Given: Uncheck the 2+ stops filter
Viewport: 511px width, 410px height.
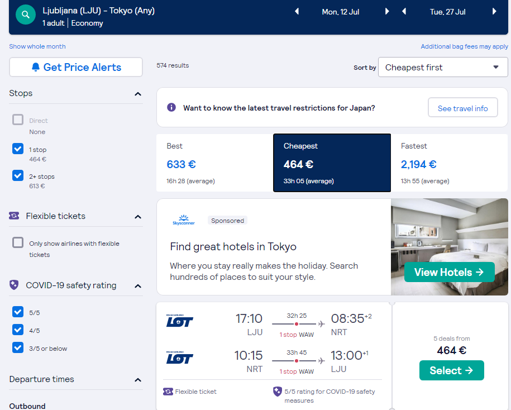Looking at the screenshot, I should click(x=18, y=176).
